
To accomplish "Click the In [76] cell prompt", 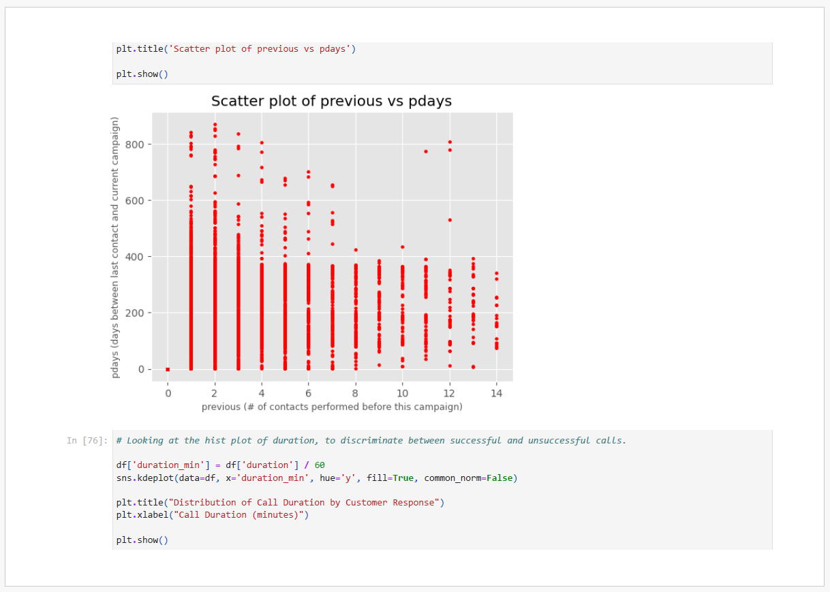I will click(87, 441).
